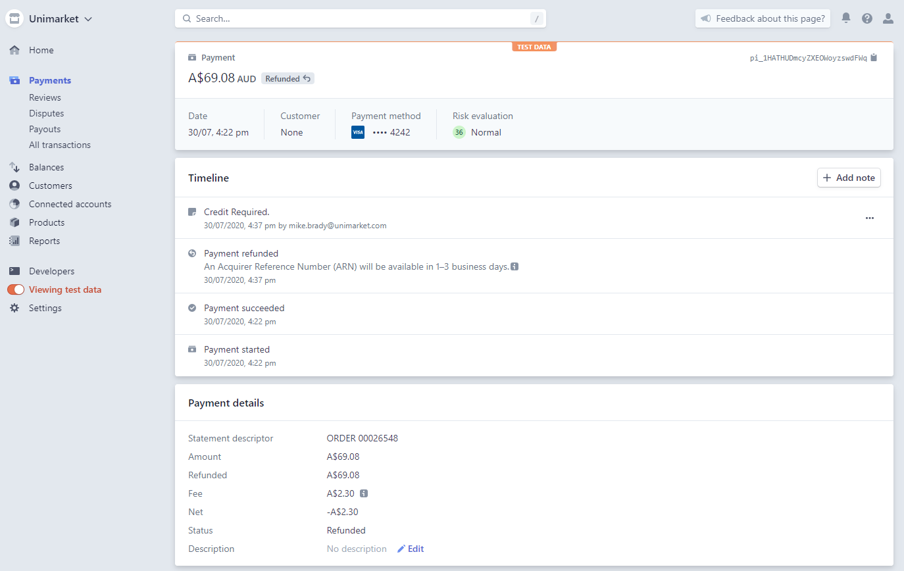This screenshot has height=571, width=904.
Task: Click the Fee info icon
Action: (x=364, y=493)
